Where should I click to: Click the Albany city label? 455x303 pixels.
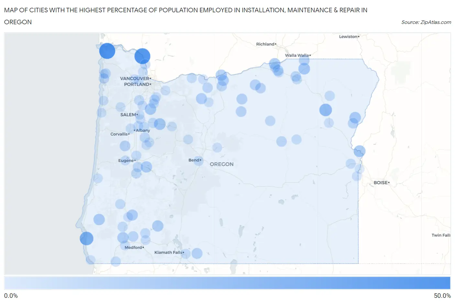pyautogui.click(x=143, y=130)
